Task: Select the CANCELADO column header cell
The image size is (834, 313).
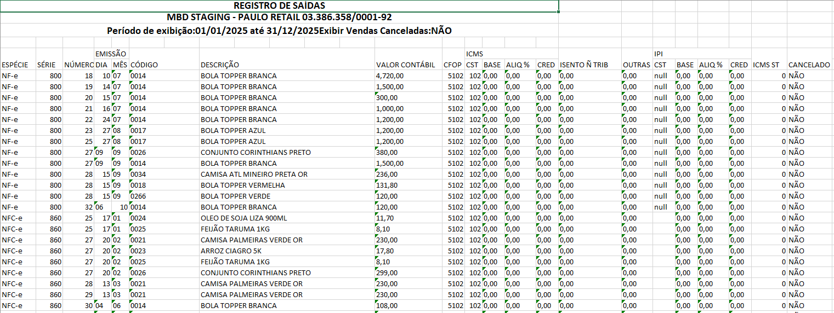Action: [x=809, y=65]
